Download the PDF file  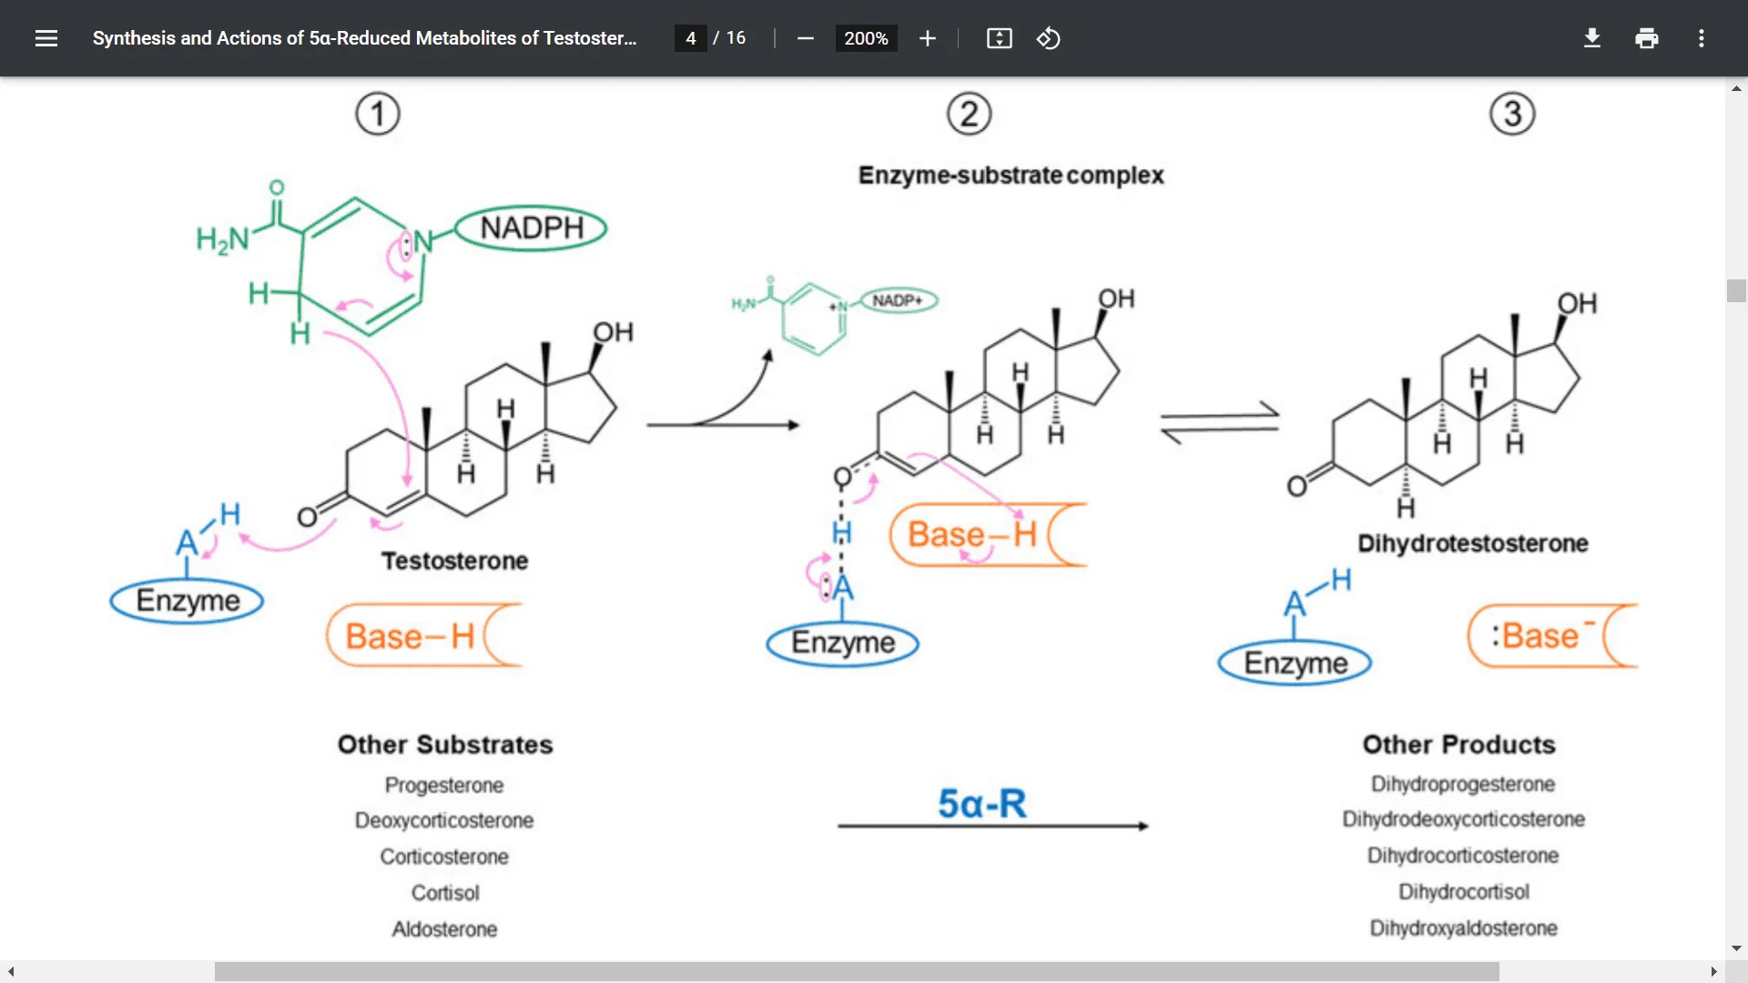pos(1591,38)
